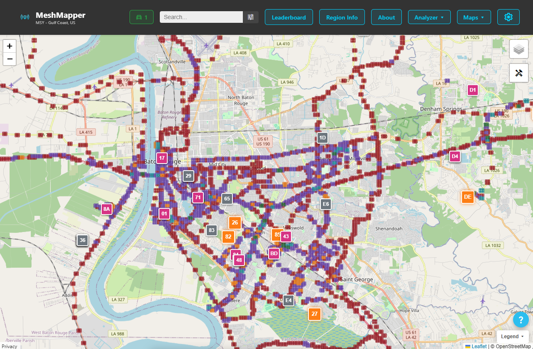The width and height of the screenshot is (533, 349).
Task: Zoom out using the minus control
Action: (x=9, y=59)
